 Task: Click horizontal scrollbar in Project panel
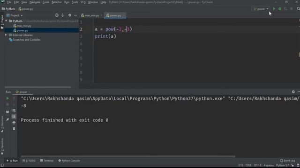pos(37,87)
